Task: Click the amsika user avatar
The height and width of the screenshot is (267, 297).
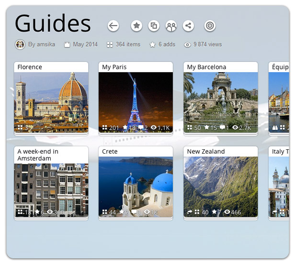Action: click(x=20, y=44)
